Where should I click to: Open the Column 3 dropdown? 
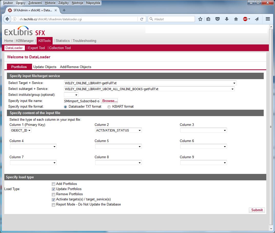[204, 130]
